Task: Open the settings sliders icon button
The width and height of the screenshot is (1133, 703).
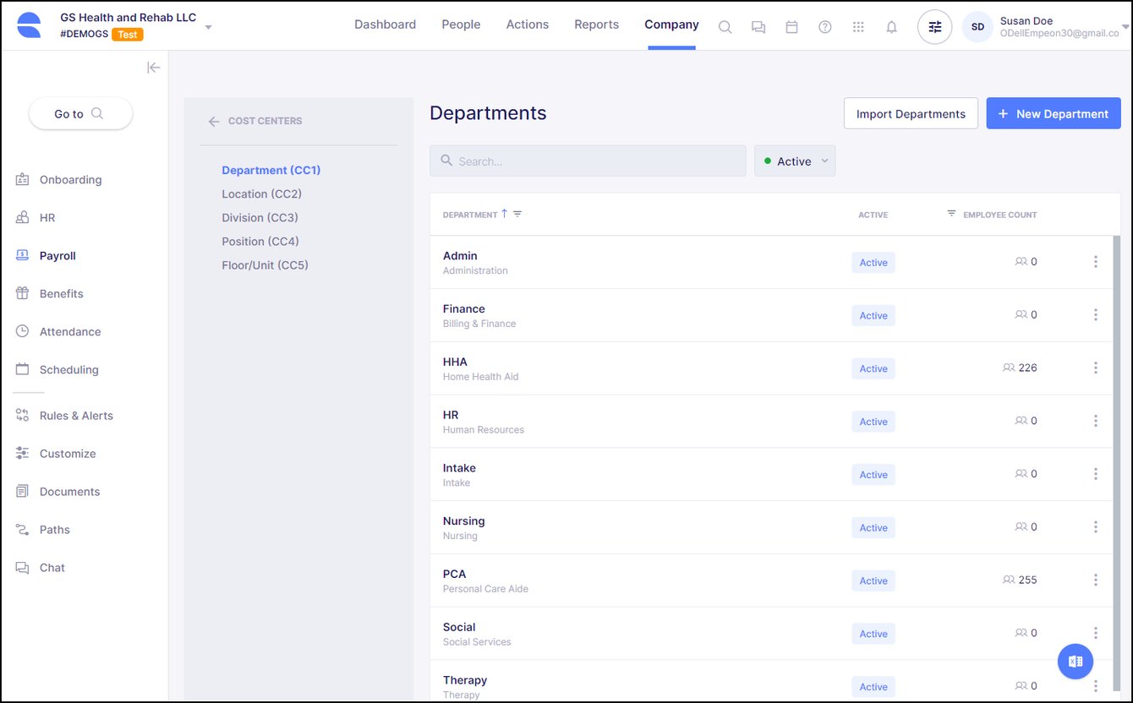Action: [x=934, y=27]
